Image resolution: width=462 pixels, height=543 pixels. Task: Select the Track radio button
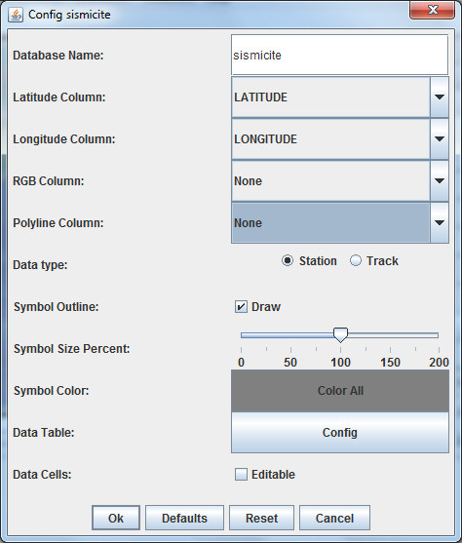(x=356, y=260)
